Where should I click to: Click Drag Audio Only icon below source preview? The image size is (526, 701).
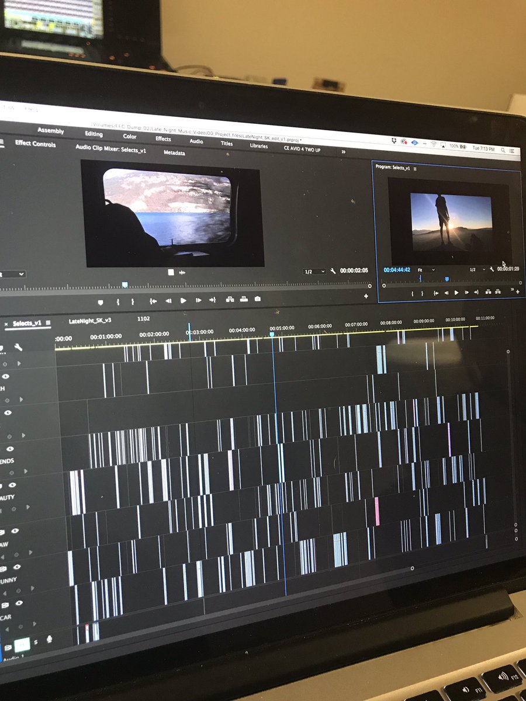point(182,272)
